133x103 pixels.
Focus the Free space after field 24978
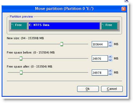tap(100, 72)
